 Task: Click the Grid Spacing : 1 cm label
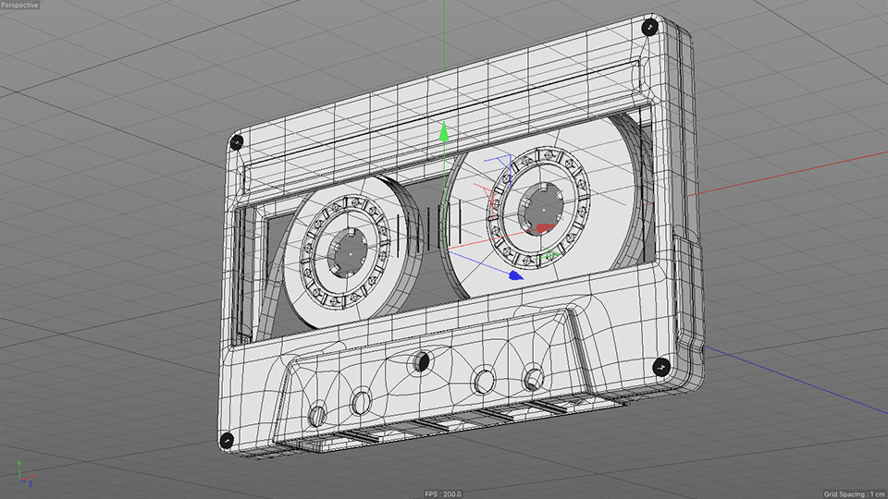tap(853, 493)
